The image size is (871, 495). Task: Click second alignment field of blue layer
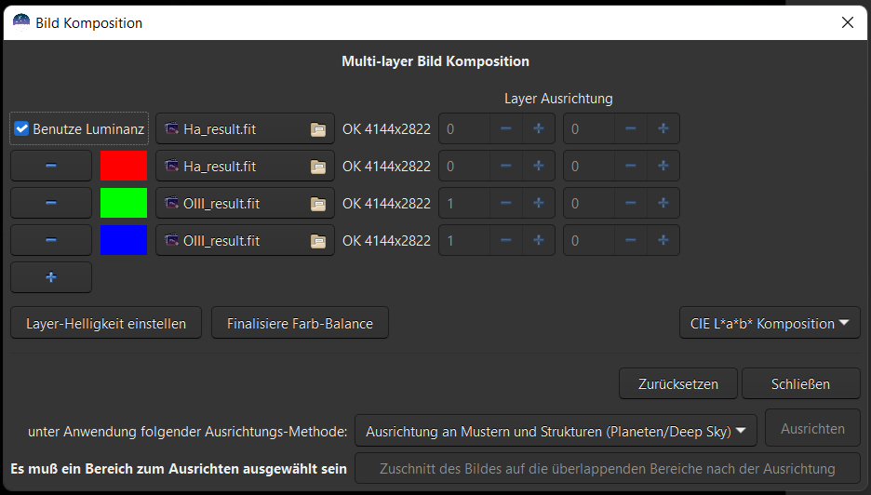(589, 241)
